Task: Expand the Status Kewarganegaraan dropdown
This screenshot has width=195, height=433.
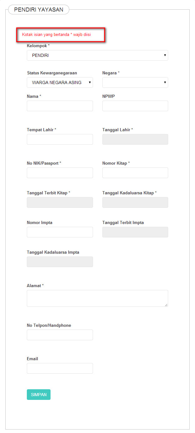Action: pos(60,82)
